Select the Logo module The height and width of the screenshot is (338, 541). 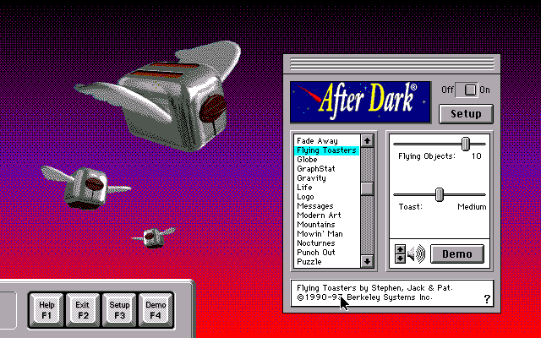(x=326, y=197)
